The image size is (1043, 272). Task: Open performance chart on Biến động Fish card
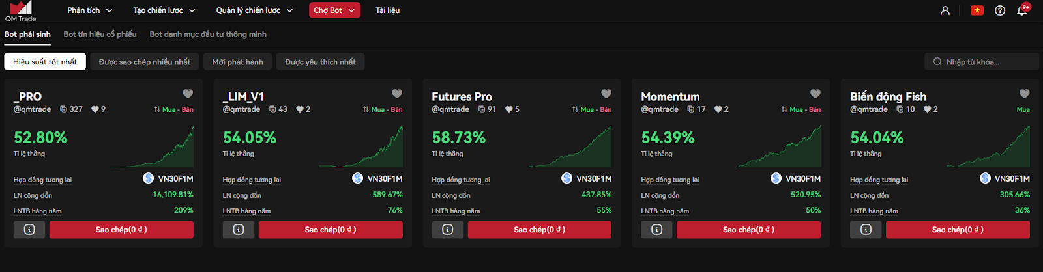coord(988,147)
